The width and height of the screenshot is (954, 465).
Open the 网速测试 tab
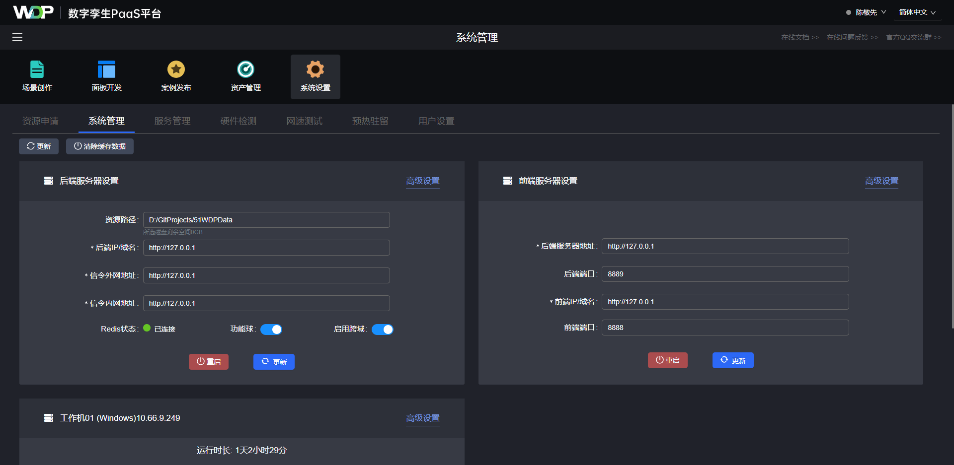click(x=304, y=121)
